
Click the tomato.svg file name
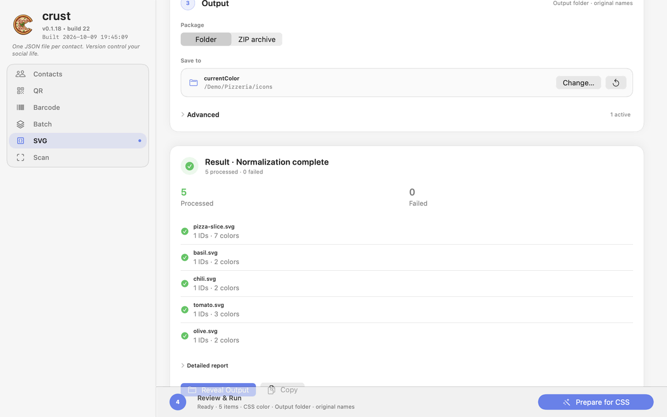[208, 305]
